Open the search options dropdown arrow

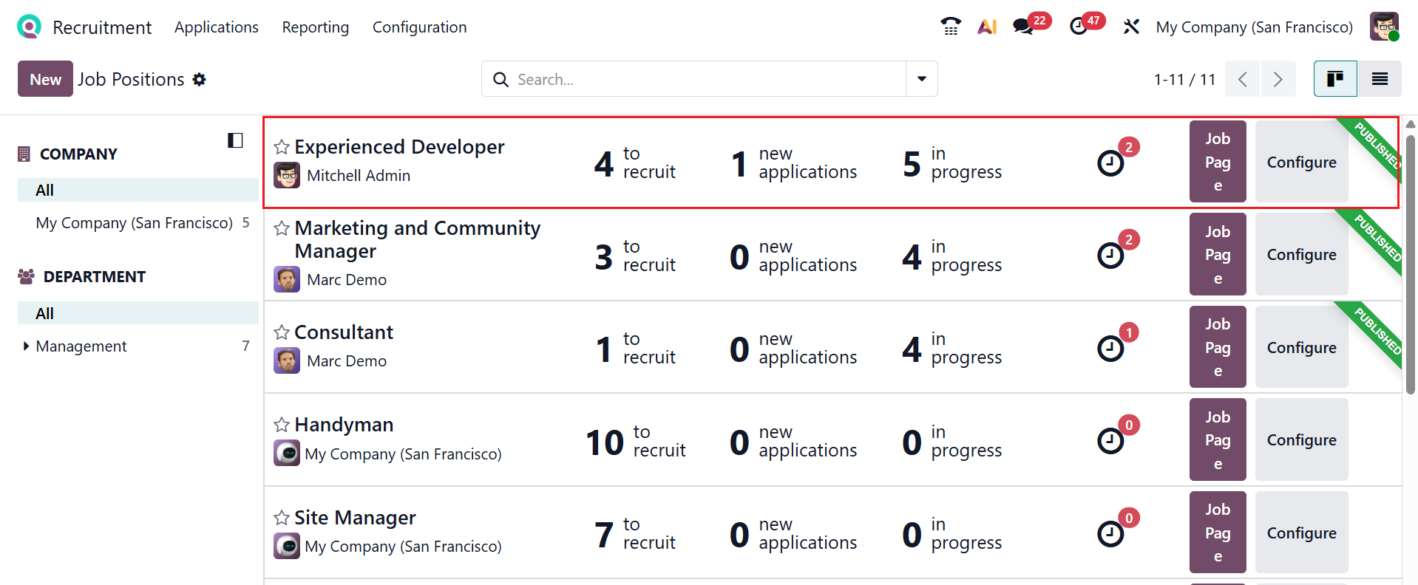[x=921, y=79]
